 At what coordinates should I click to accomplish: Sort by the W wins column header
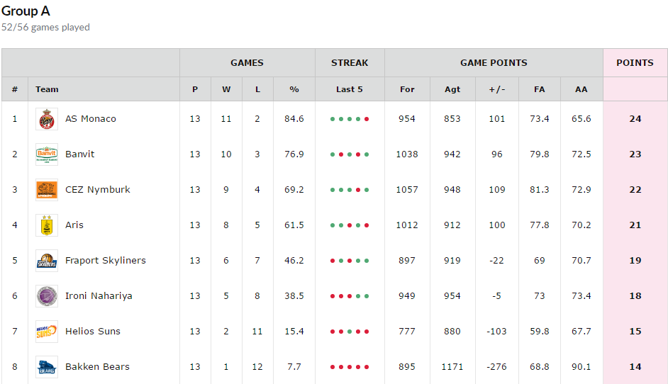pos(226,89)
